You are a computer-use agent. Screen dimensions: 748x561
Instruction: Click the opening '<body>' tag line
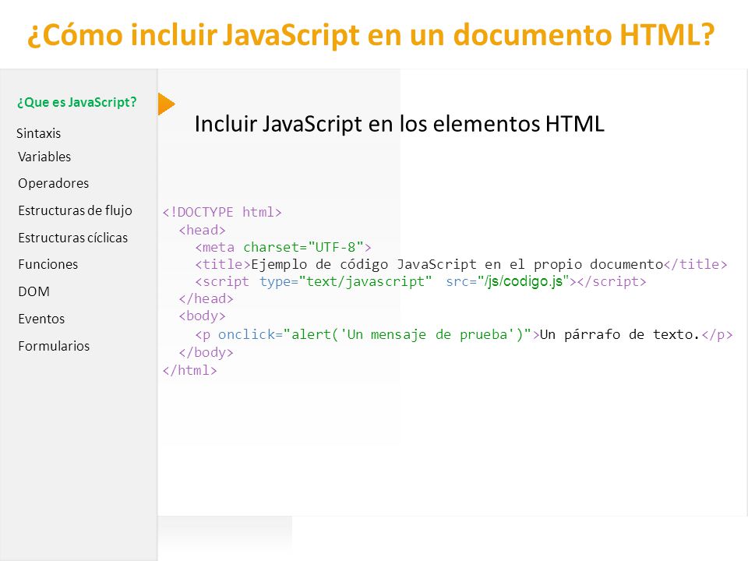[x=202, y=316]
